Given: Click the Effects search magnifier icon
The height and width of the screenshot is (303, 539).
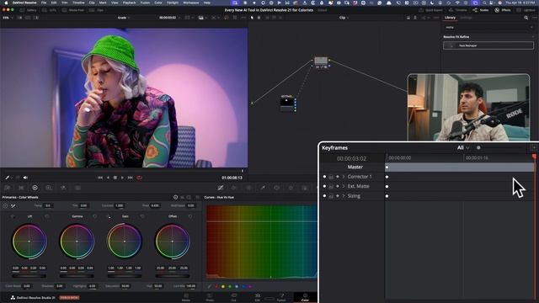Looking at the screenshot, I should [x=526, y=18].
